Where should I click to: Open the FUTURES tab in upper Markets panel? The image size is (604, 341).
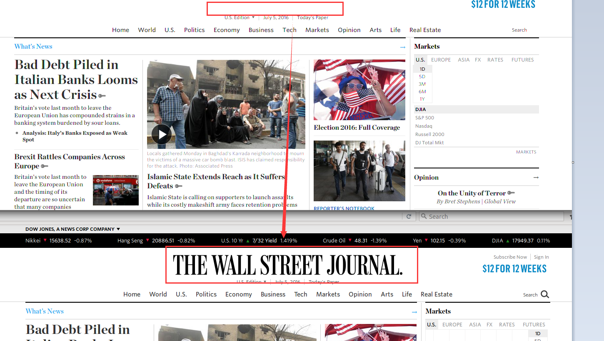pyautogui.click(x=522, y=60)
